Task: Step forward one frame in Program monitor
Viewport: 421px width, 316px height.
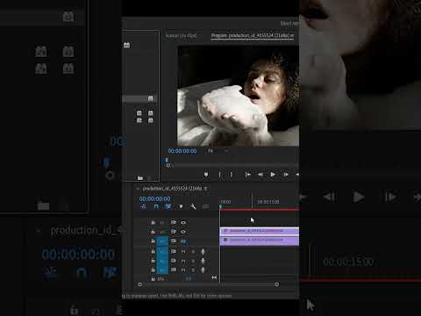Action: [x=286, y=175]
